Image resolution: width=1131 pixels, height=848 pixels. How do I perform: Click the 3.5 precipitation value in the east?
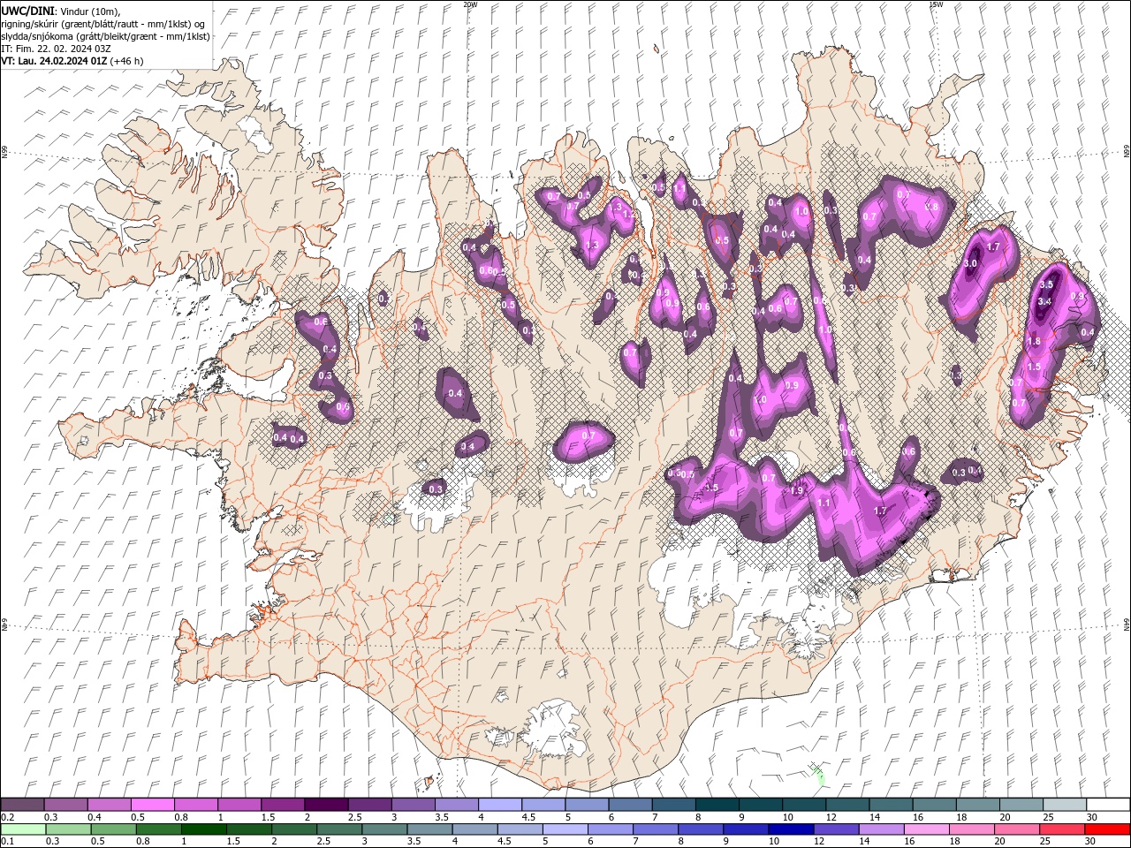tap(1047, 284)
